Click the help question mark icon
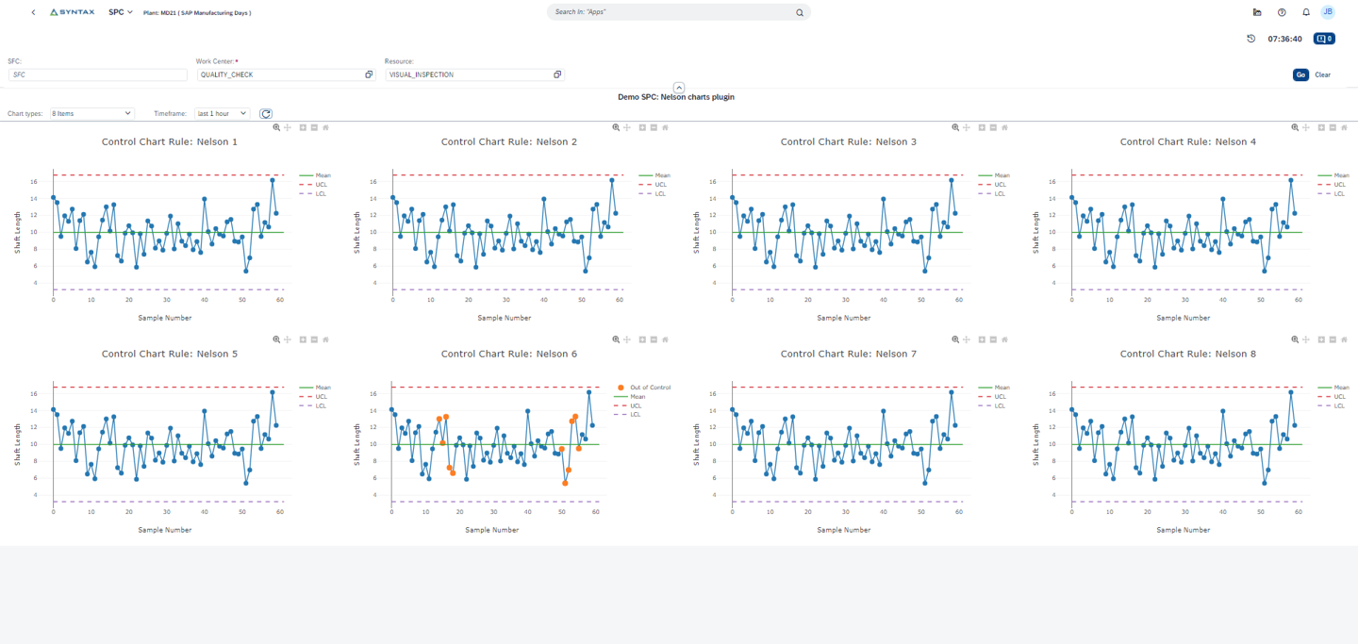Image resolution: width=1358 pixels, height=644 pixels. coord(1281,12)
